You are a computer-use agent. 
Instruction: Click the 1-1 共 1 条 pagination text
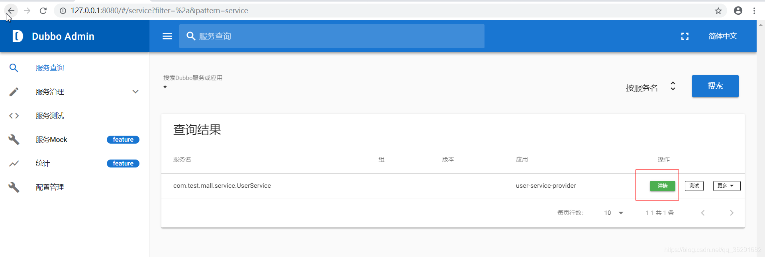click(x=660, y=213)
